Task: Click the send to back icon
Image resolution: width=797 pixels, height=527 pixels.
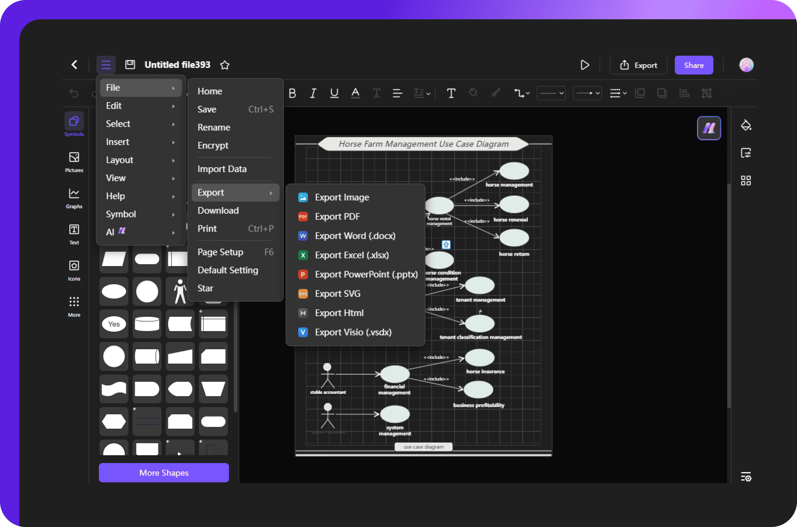Action: click(662, 93)
